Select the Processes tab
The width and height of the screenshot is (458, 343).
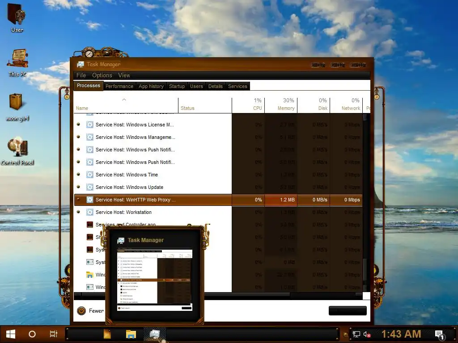(88, 85)
